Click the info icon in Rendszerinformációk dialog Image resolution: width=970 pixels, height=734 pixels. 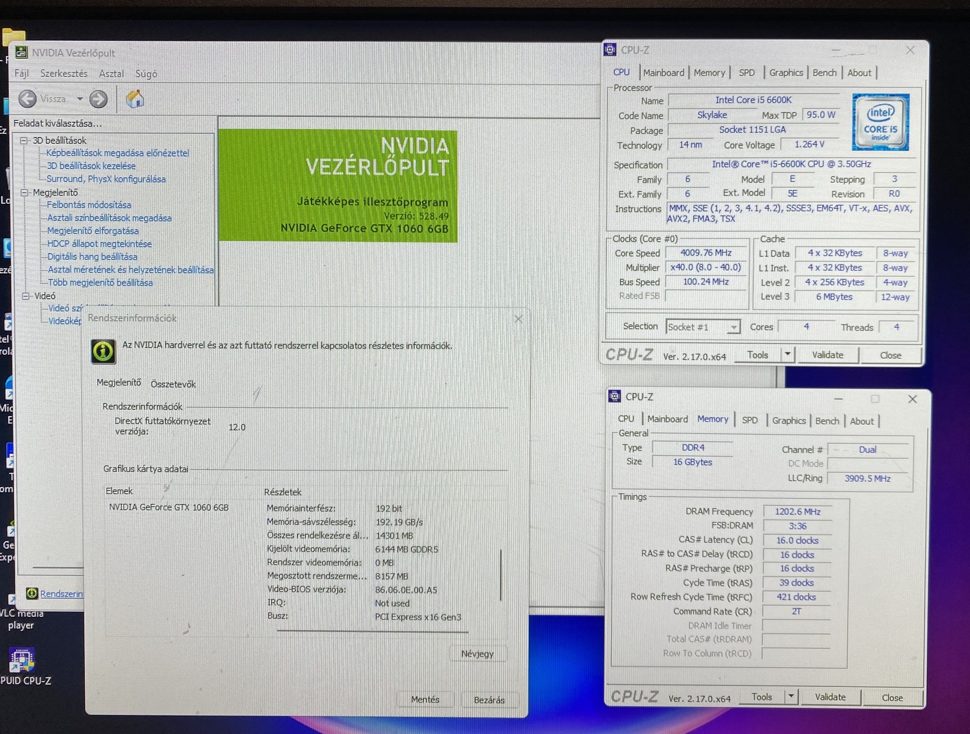pos(103,351)
